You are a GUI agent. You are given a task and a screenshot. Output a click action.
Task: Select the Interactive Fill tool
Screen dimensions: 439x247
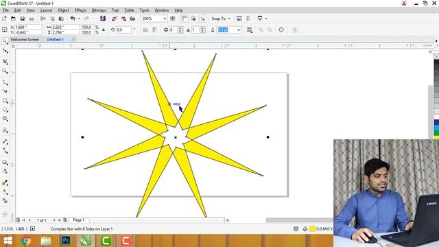tap(5, 192)
